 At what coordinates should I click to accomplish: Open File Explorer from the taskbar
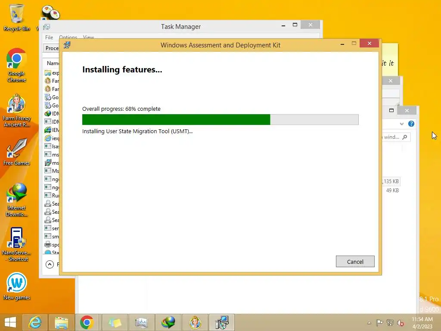[x=61, y=322]
